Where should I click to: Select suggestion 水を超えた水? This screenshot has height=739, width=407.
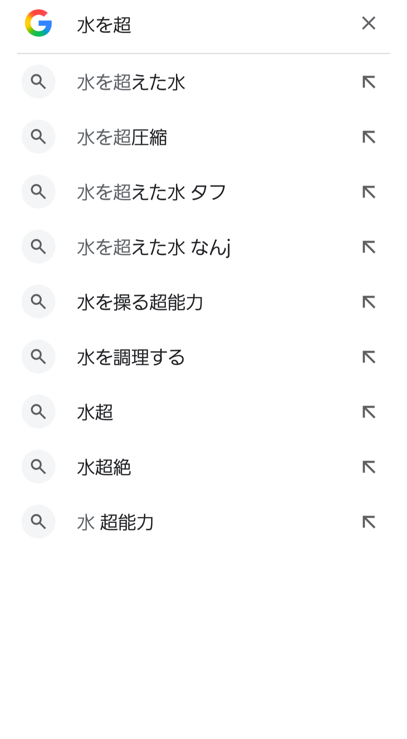131,82
